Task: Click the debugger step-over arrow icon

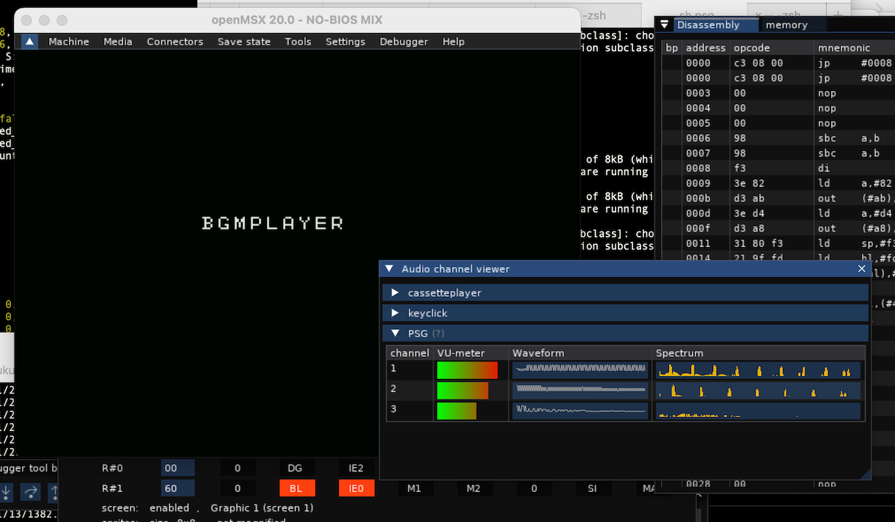Action: (x=32, y=491)
